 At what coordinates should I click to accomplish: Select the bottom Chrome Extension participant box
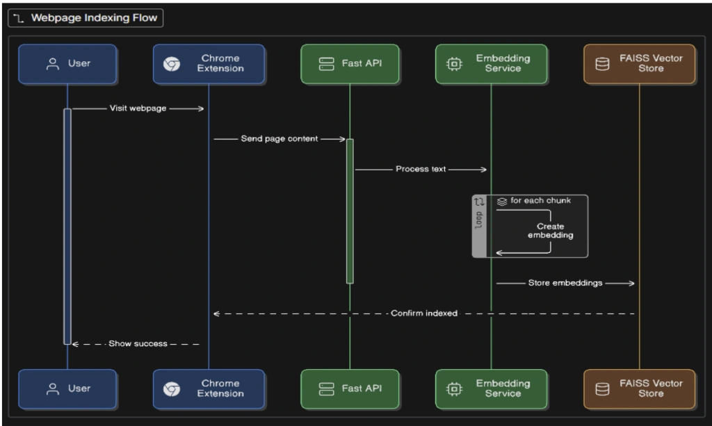tap(209, 388)
